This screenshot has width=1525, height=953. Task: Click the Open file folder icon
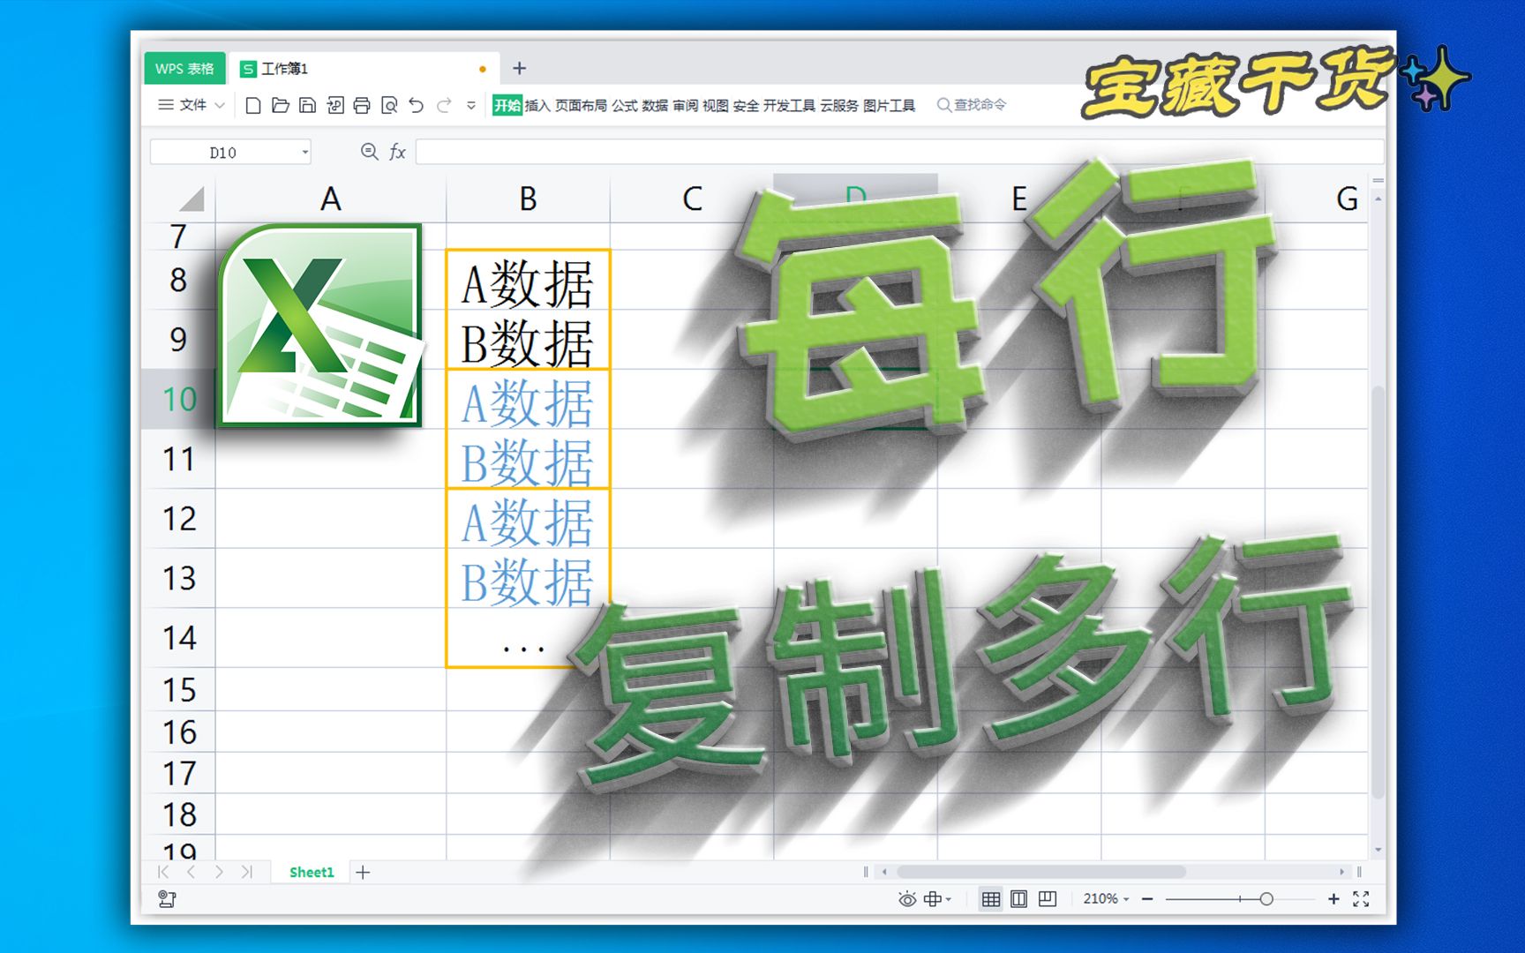tap(281, 106)
